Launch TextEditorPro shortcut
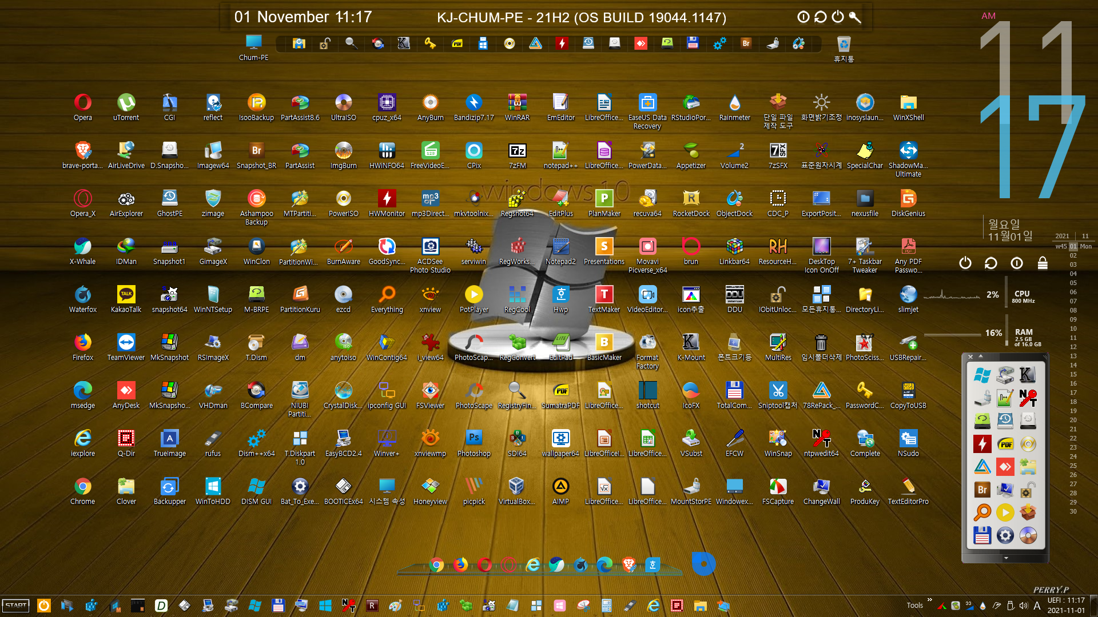 [x=908, y=491]
